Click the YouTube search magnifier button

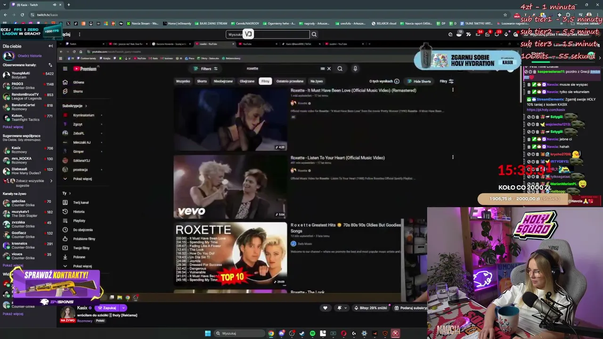point(340,69)
